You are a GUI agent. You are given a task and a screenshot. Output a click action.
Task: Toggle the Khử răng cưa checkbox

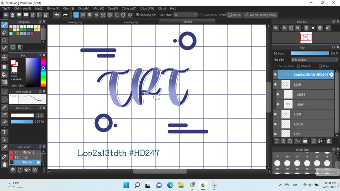click(x=137, y=15)
